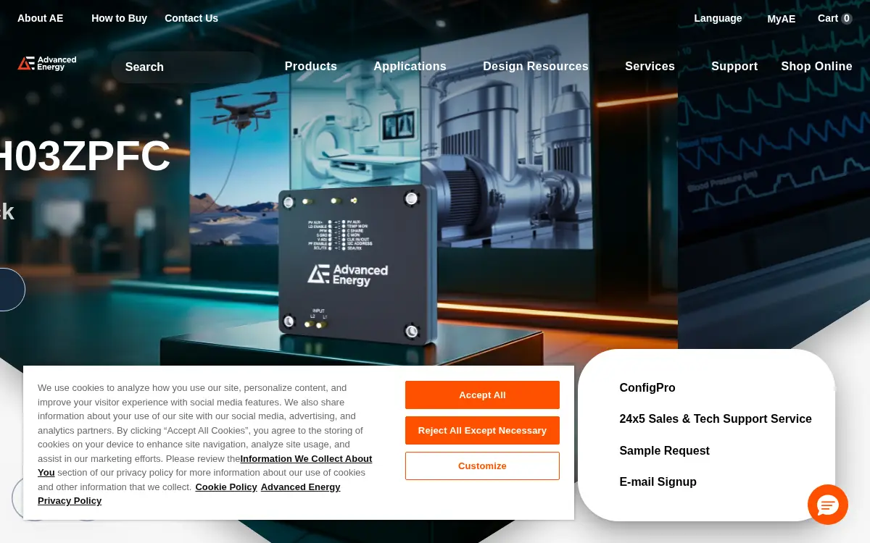Open the Applications menu
The image size is (870, 543).
(x=410, y=67)
